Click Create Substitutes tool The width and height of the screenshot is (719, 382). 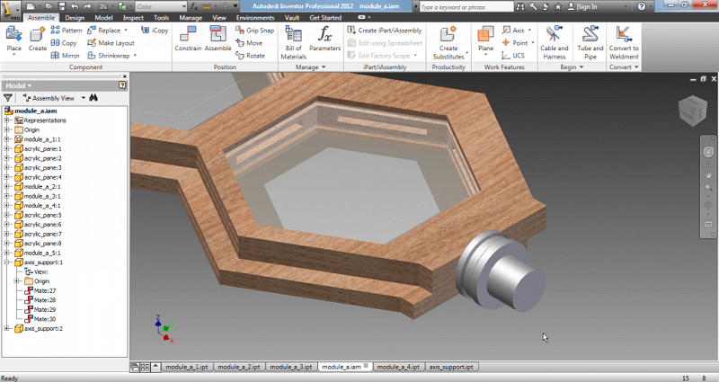(448, 42)
